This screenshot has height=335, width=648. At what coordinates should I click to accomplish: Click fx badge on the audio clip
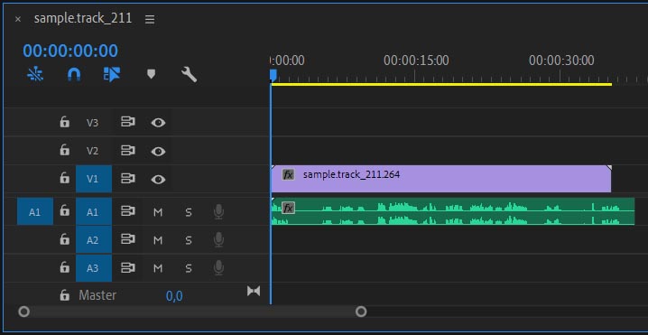click(x=289, y=208)
